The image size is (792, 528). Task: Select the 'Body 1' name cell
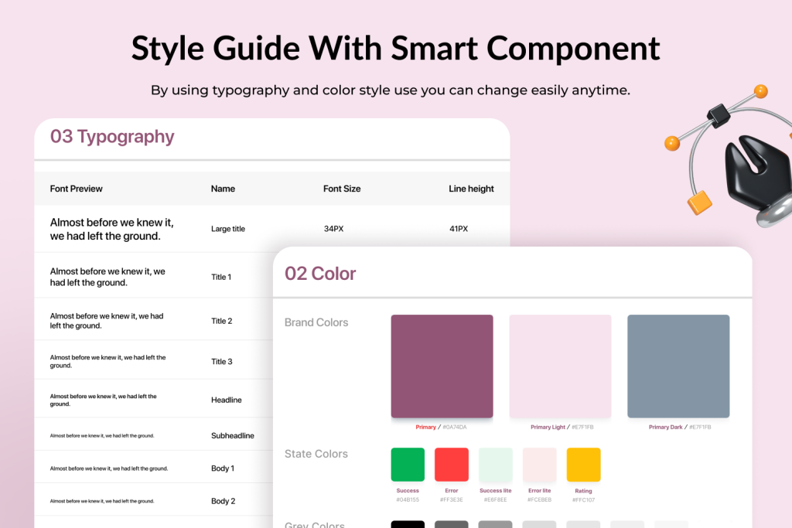pos(223,468)
